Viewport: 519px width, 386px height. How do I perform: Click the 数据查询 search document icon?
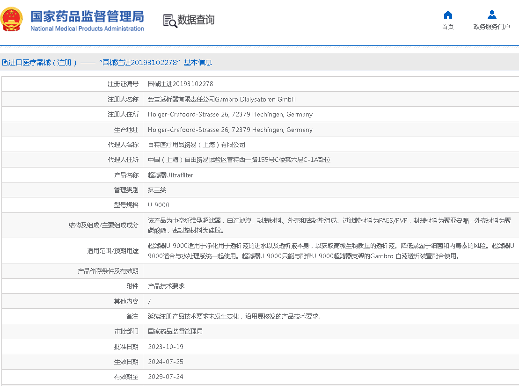(x=170, y=21)
